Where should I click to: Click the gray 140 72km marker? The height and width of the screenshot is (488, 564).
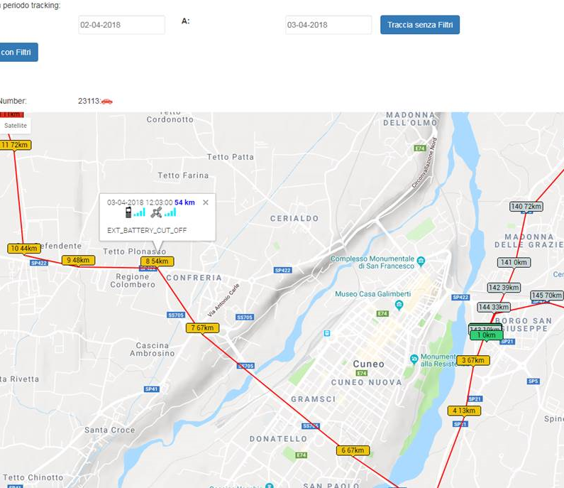[x=526, y=207]
